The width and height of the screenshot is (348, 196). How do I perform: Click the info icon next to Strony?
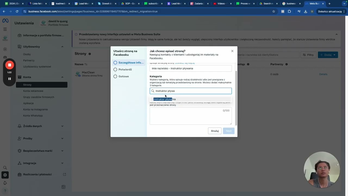pos(90,54)
